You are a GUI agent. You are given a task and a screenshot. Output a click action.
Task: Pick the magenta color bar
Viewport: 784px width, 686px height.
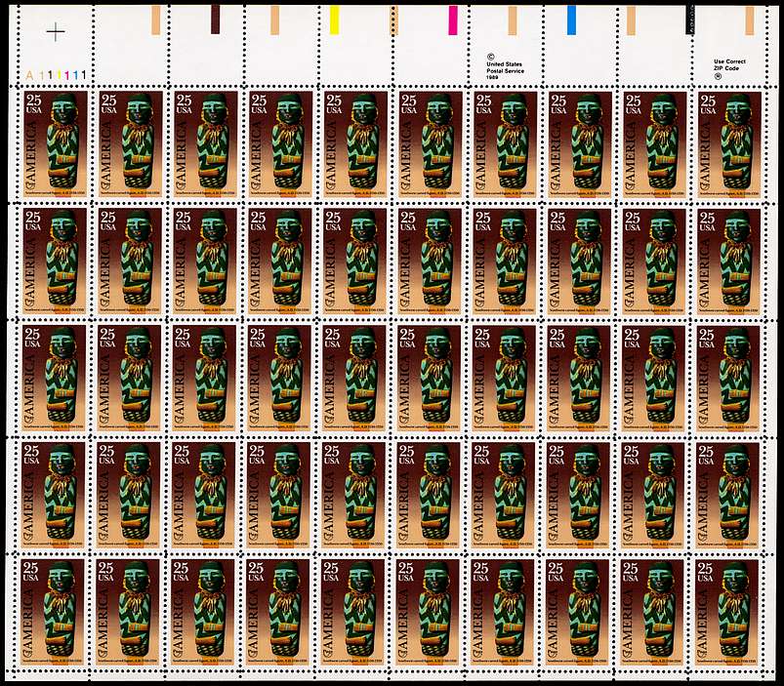click(453, 20)
